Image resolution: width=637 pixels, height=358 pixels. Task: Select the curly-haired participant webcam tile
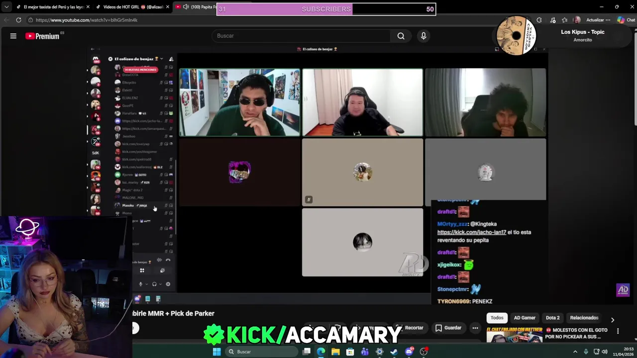click(x=485, y=102)
